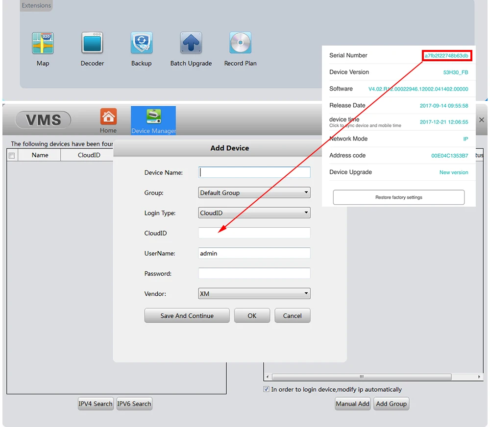Click the horizontal scrollbar thumb

(x=362, y=377)
